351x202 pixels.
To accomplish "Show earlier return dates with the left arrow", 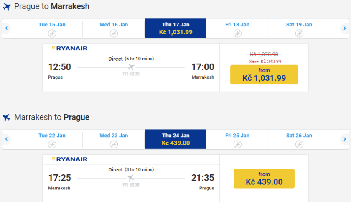I will 6,139.
